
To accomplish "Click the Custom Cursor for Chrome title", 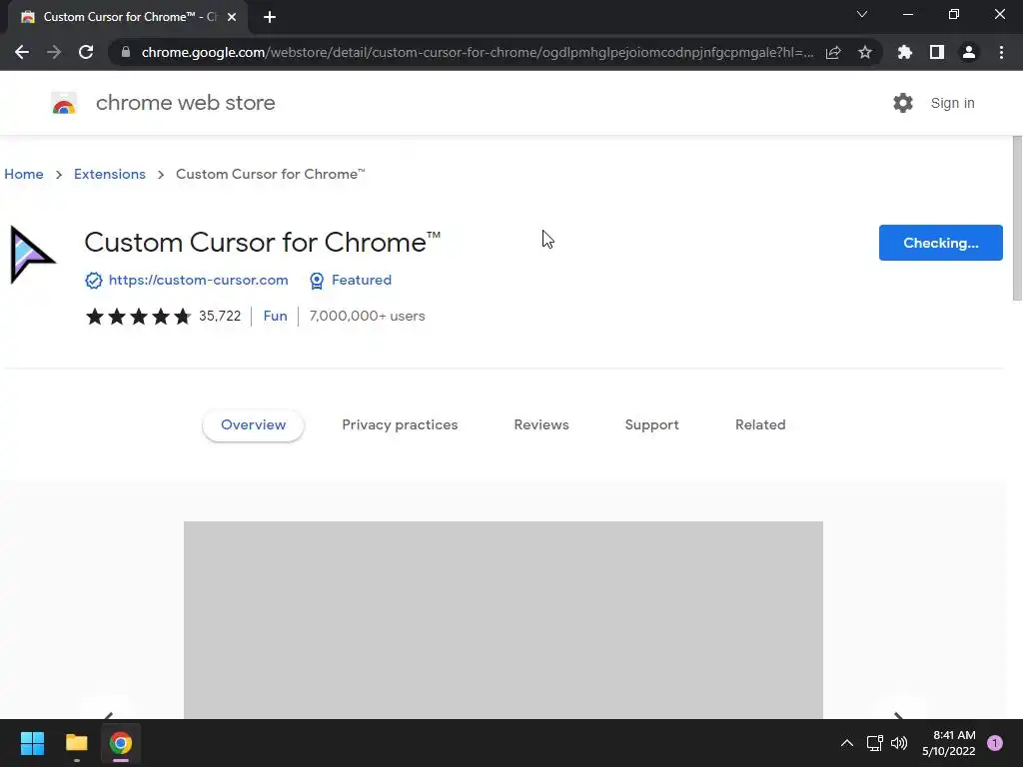I will 263,243.
